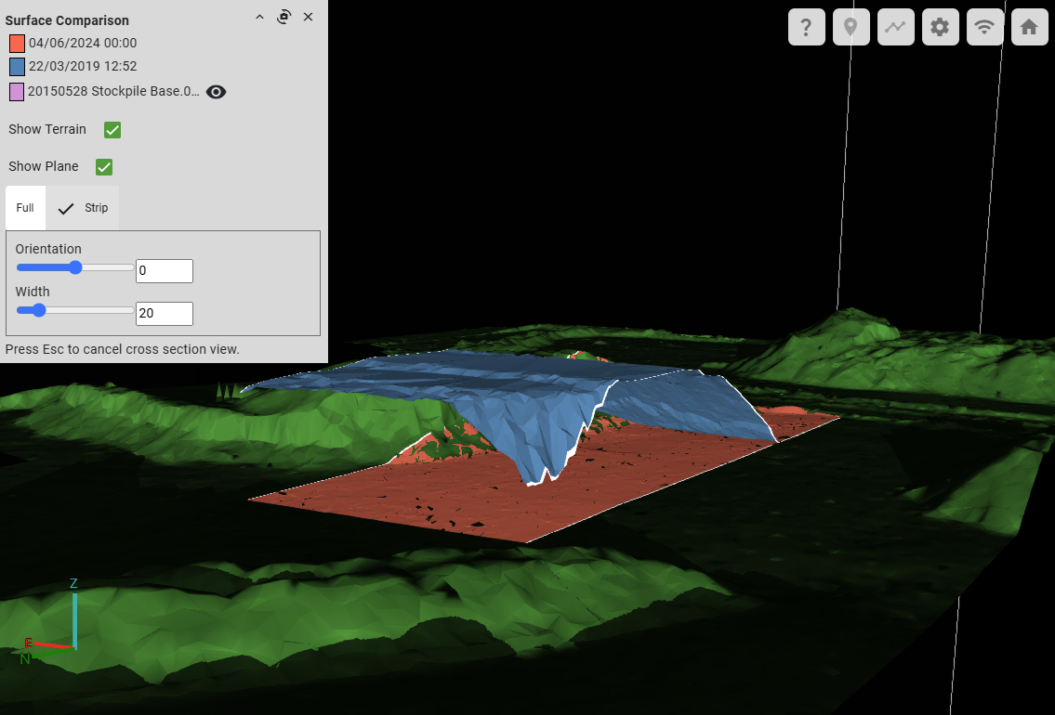The image size is (1055, 715).
Task: Focus the Orientation value field
Action: (x=165, y=271)
